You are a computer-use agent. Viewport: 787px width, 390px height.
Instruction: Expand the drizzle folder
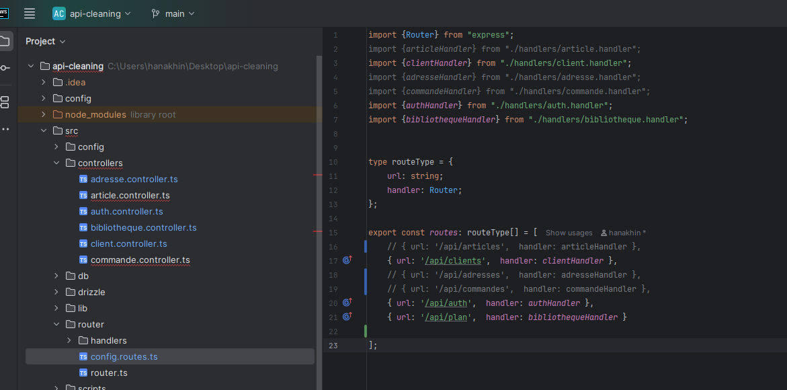[x=56, y=292]
